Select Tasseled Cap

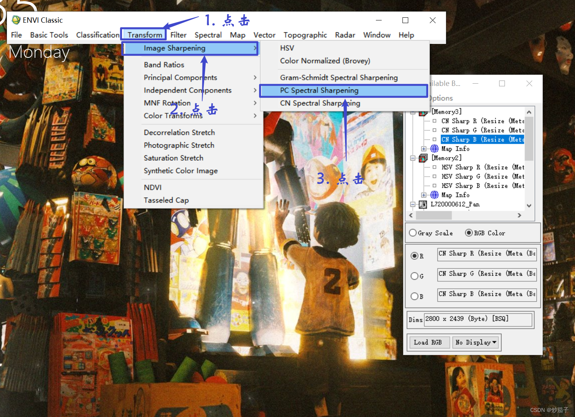166,200
